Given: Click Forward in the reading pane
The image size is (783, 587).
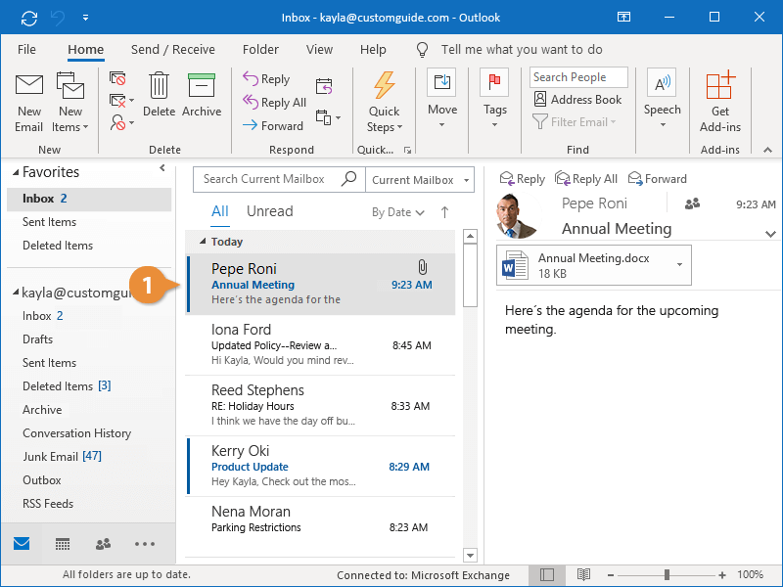Looking at the screenshot, I should pos(657,179).
